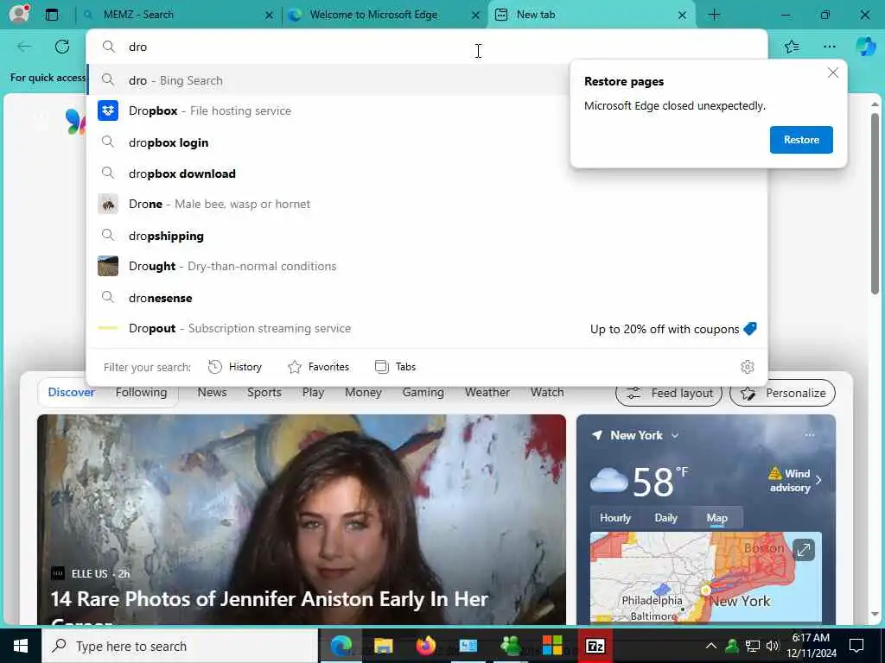
Task: Refresh the page with reload icon
Action: (x=62, y=47)
